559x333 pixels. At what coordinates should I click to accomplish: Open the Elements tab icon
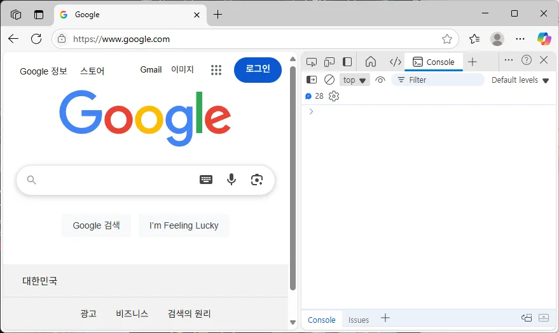click(396, 62)
